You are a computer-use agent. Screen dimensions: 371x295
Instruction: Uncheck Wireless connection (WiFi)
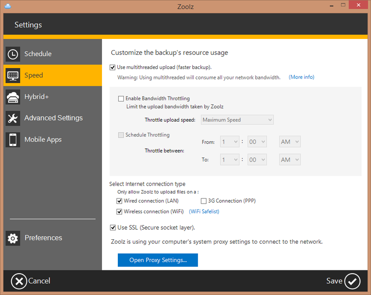pyautogui.click(x=119, y=212)
